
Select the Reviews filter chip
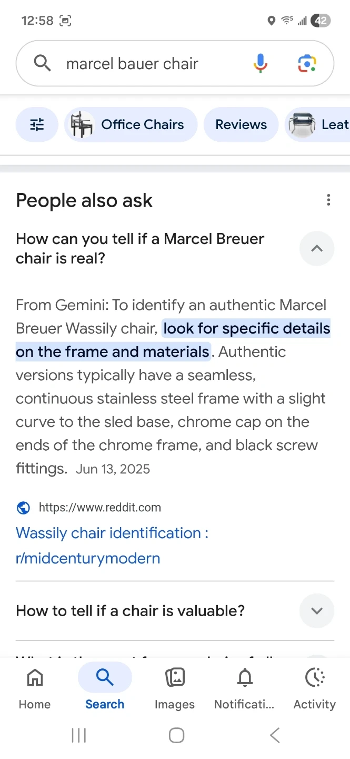coord(241,125)
